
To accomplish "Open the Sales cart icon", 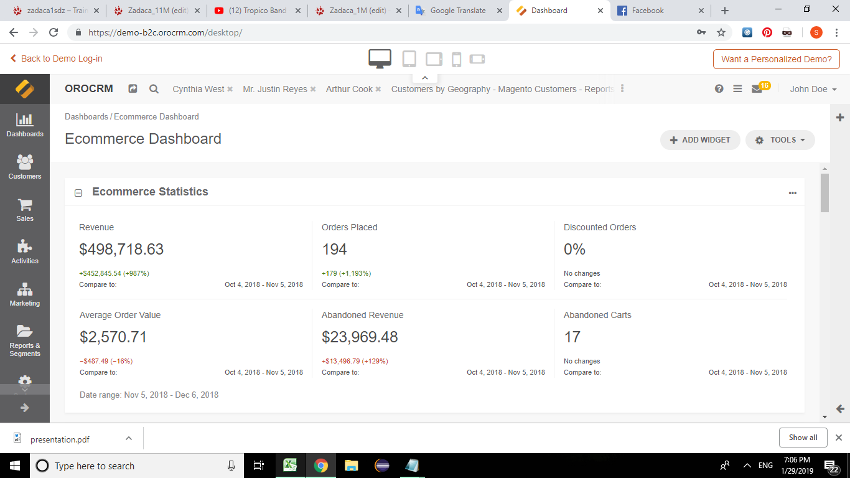I will (25, 210).
